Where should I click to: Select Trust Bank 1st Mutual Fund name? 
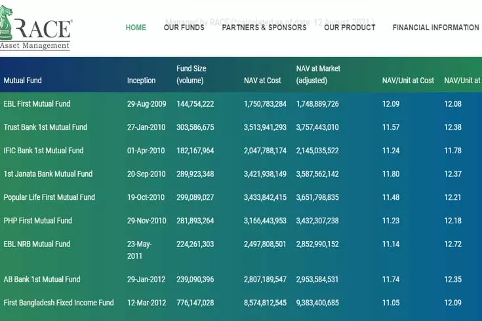coord(45,127)
